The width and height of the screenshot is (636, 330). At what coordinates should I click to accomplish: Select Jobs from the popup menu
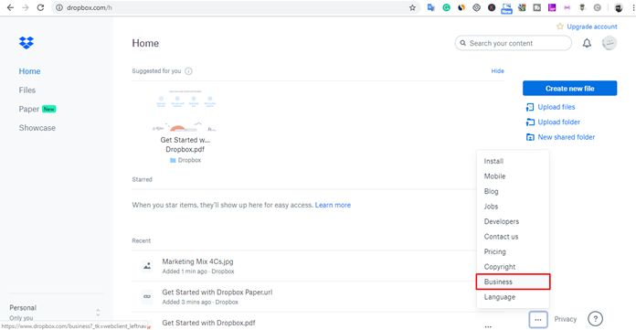coord(491,207)
